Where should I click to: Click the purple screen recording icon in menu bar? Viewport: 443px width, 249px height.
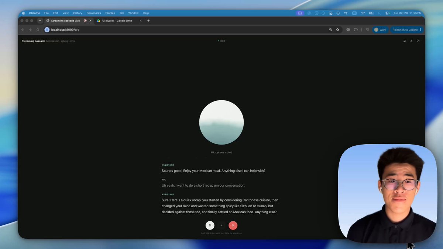click(x=300, y=13)
